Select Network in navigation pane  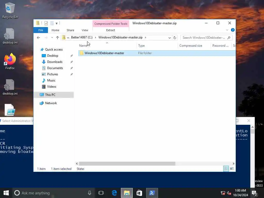pos(51,103)
